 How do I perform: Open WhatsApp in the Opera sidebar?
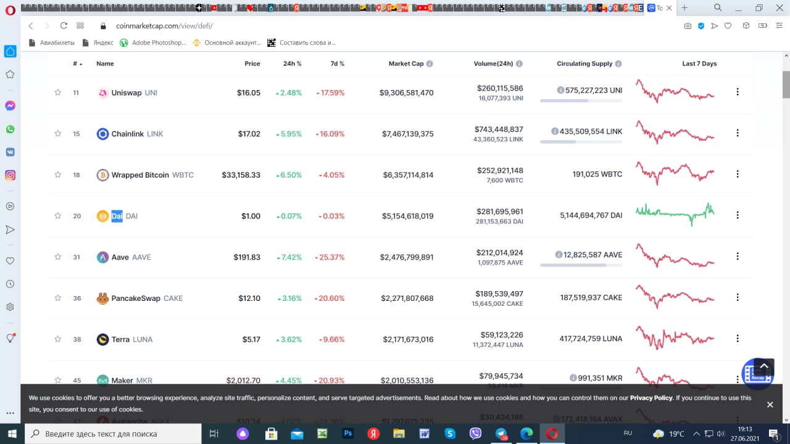pos(10,129)
